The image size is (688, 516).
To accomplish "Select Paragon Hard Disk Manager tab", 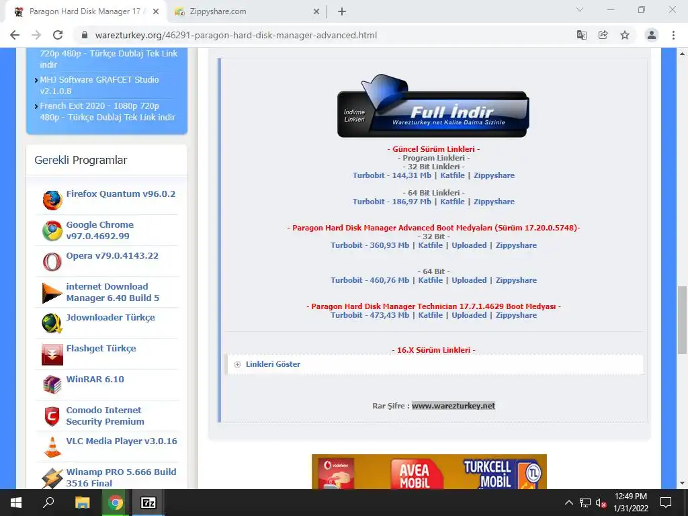I will click(x=84, y=11).
